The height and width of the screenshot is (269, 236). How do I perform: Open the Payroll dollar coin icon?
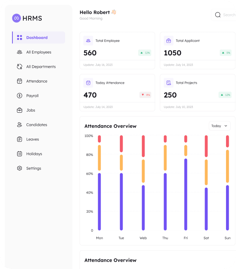click(x=20, y=95)
